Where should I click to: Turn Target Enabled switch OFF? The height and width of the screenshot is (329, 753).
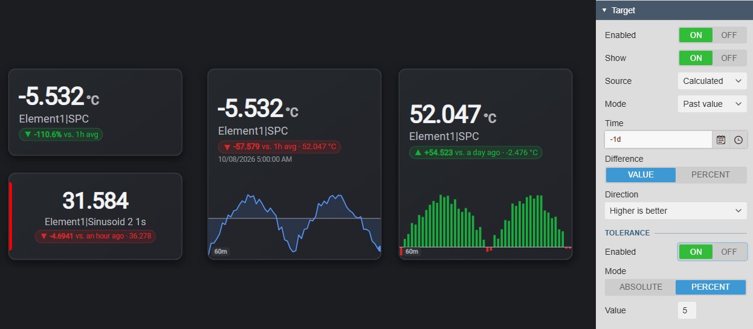pos(729,35)
